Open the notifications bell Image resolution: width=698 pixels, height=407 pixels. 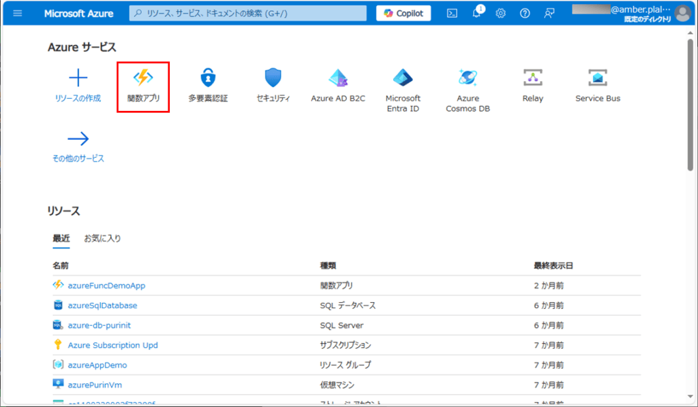click(476, 14)
